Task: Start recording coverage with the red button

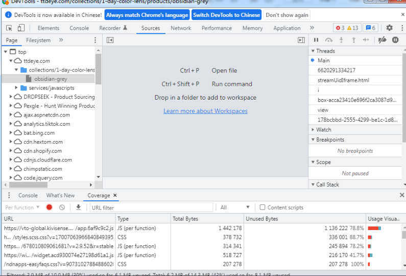Action: tap(50, 208)
